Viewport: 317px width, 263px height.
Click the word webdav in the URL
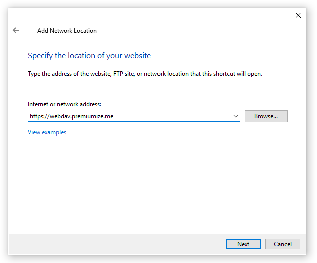click(60, 116)
